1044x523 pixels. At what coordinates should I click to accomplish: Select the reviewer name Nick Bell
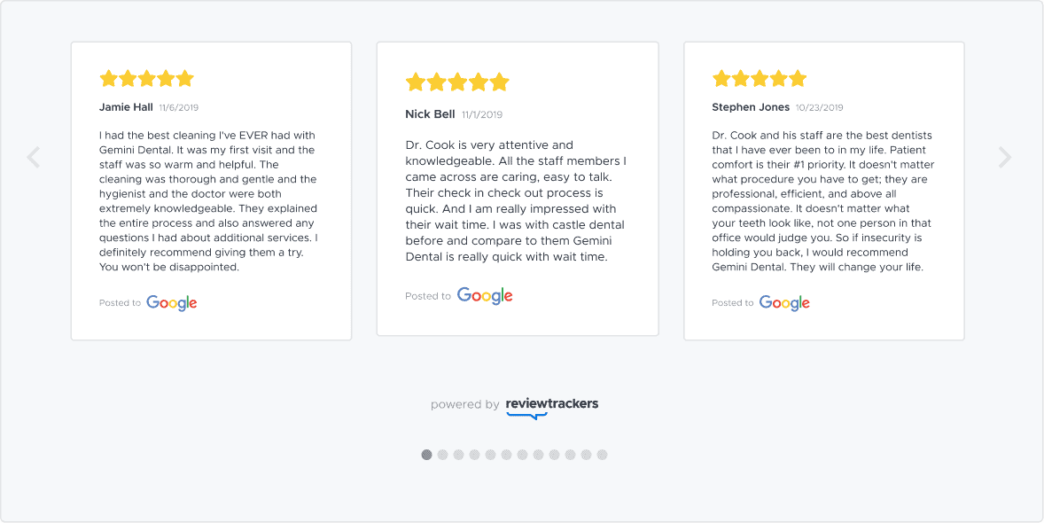[x=430, y=114]
